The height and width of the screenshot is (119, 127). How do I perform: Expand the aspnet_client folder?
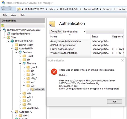(x=12, y=45)
